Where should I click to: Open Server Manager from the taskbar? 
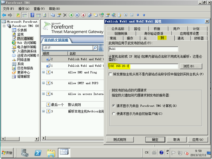[x=25, y=153]
